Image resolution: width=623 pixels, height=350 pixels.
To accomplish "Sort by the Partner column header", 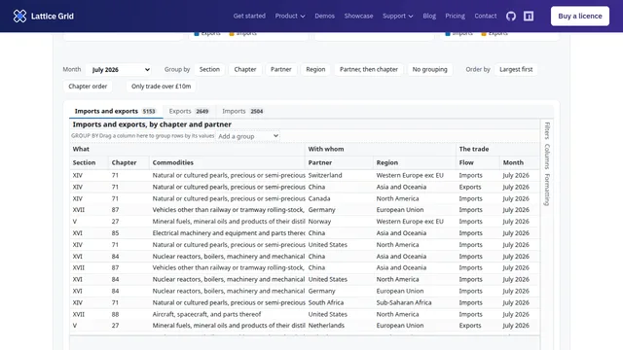I will click(x=339, y=162).
